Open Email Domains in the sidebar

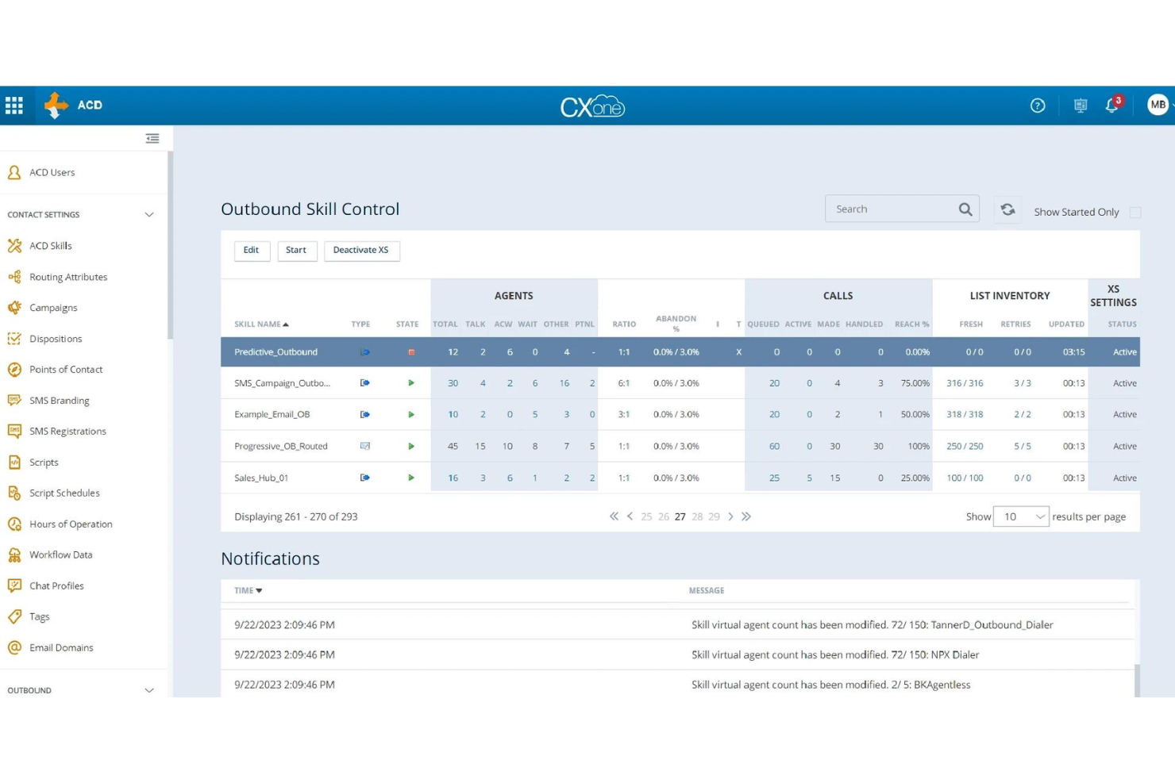pyautogui.click(x=61, y=648)
